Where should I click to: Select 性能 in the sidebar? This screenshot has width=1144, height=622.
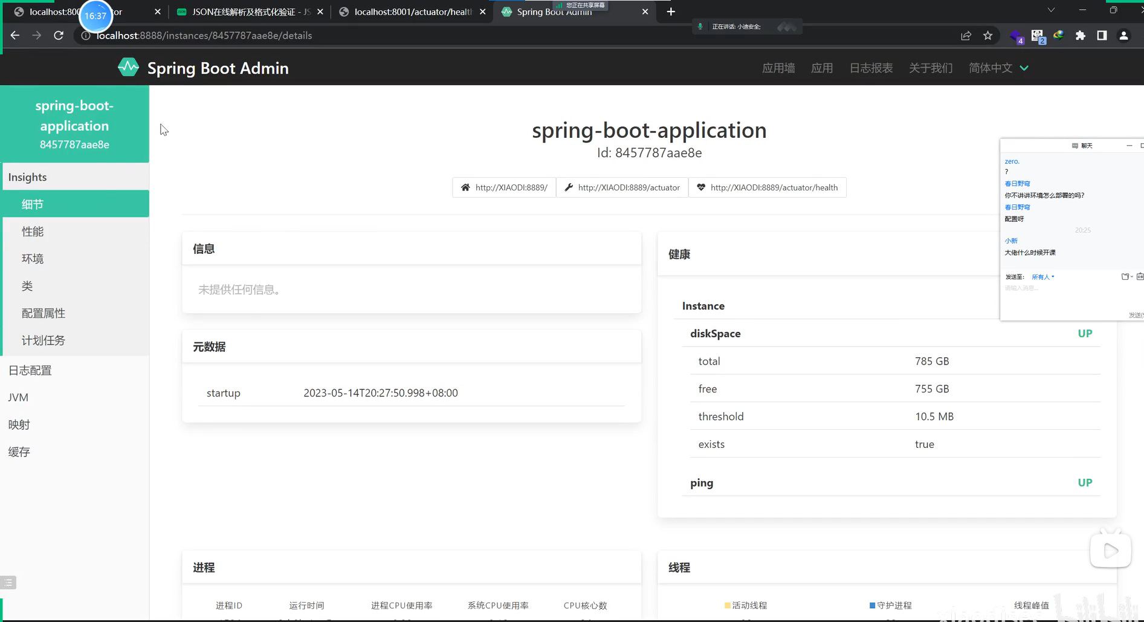coord(76,232)
